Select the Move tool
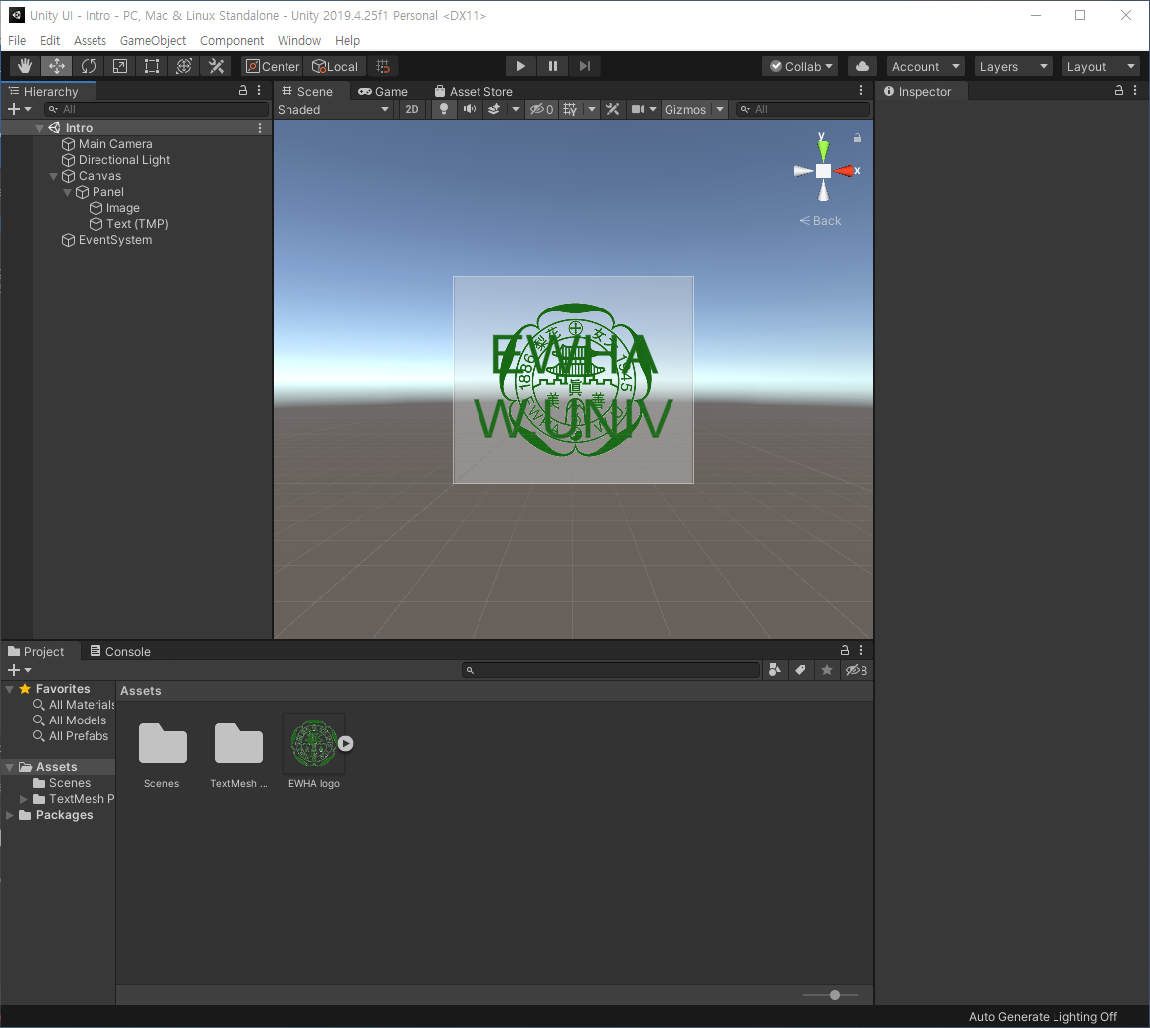This screenshot has width=1150, height=1028. coord(56,66)
